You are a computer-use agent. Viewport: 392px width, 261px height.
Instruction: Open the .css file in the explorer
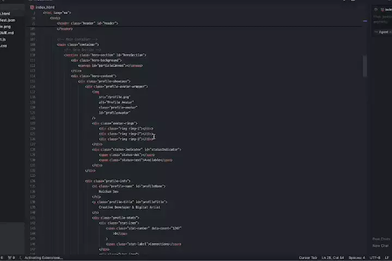(4, 46)
